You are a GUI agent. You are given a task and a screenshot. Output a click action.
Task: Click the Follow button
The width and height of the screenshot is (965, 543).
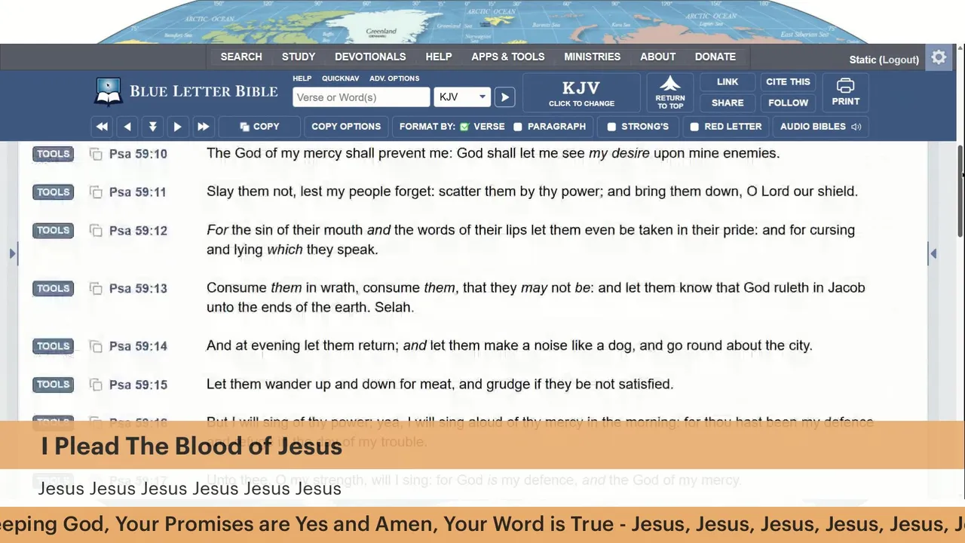click(788, 103)
